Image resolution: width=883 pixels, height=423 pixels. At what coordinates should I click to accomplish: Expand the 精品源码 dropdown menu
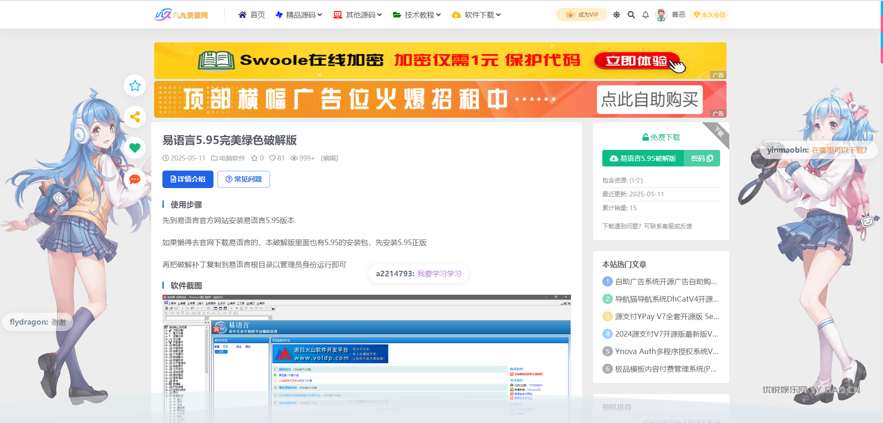pos(299,15)
